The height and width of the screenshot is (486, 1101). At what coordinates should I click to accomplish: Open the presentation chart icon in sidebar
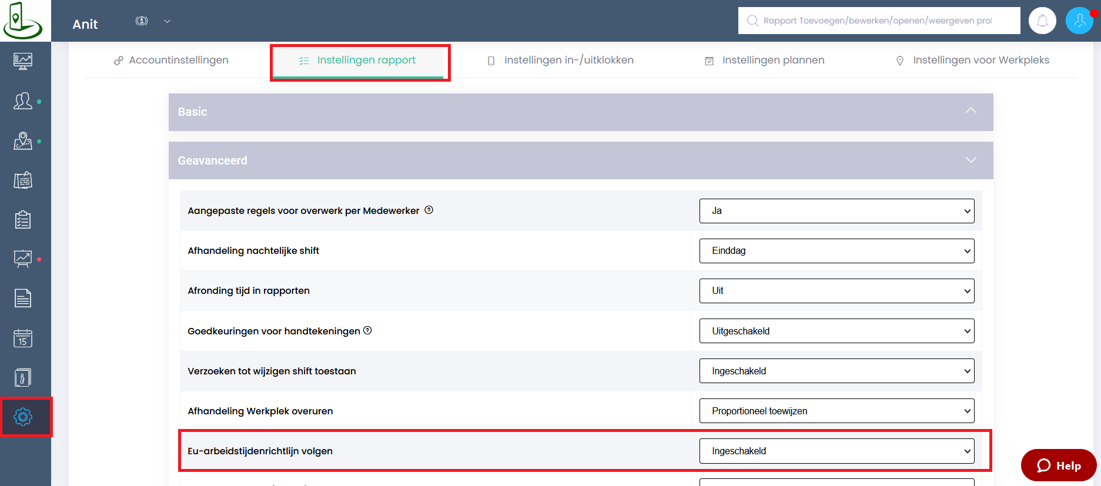23,259
